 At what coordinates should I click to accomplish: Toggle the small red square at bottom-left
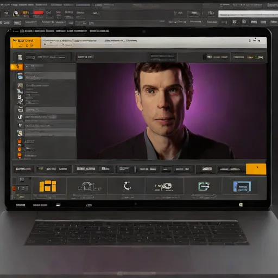[x=14, y=188]
